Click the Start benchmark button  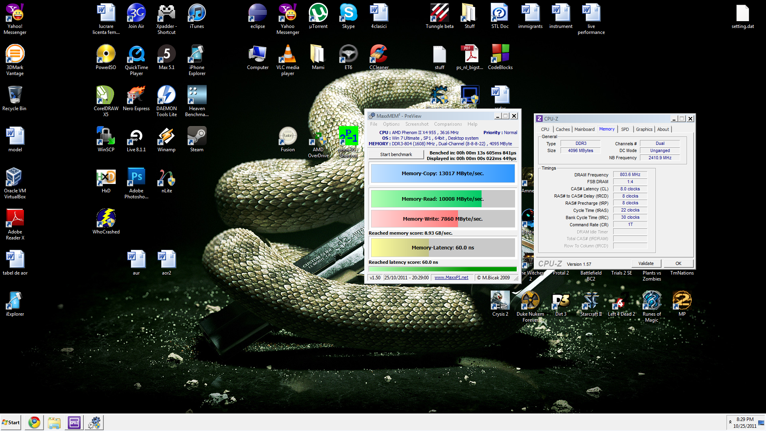tap(396, 154)
